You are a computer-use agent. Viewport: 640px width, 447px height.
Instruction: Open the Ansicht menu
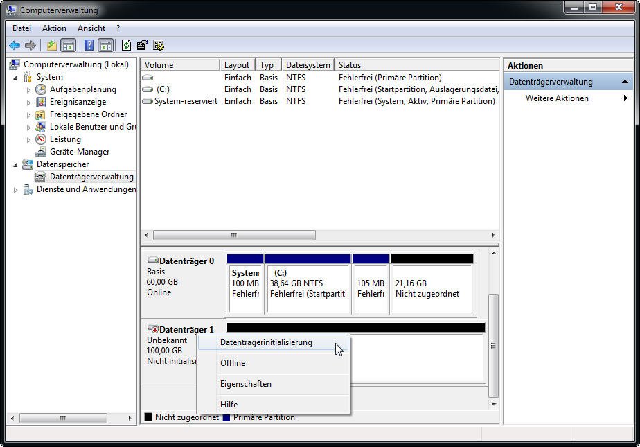click(x=91, y=28)
